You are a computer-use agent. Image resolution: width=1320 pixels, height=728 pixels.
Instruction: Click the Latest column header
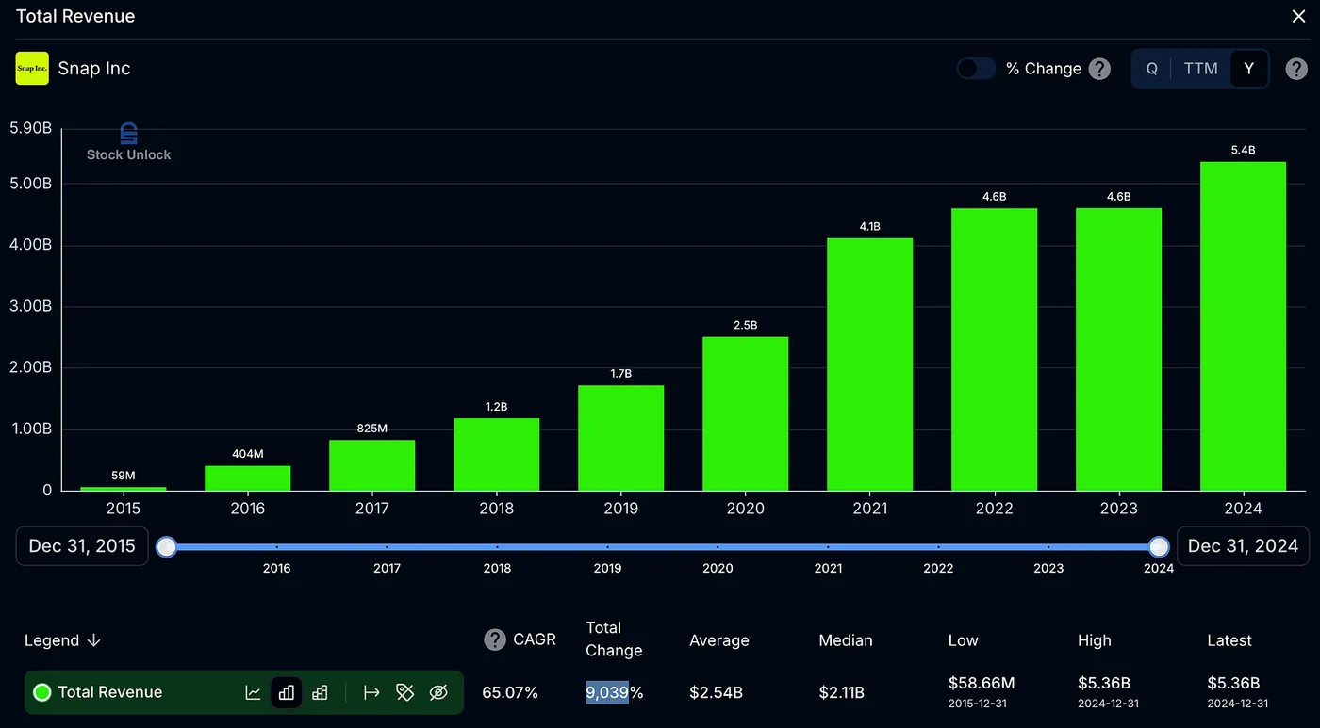point(1229,640)
